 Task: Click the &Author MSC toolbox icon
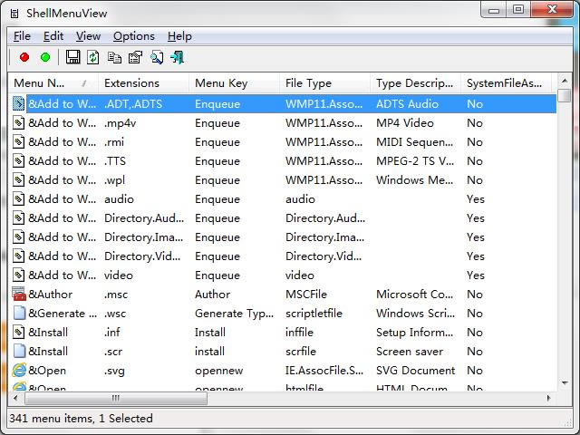[x=18, y=294]
